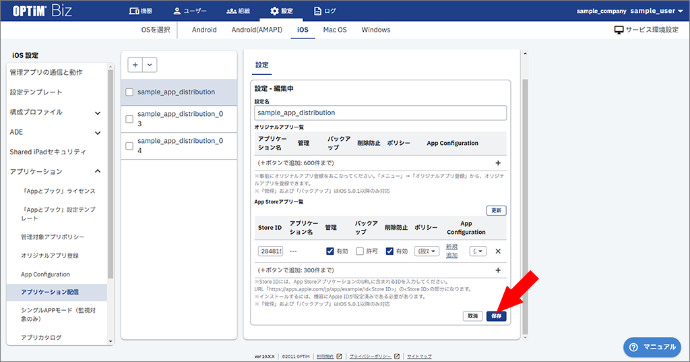Screen dimensions: 690x362
Task: Open the ログ logs menu
Action: pyautogui.click(x=324, y=11)
